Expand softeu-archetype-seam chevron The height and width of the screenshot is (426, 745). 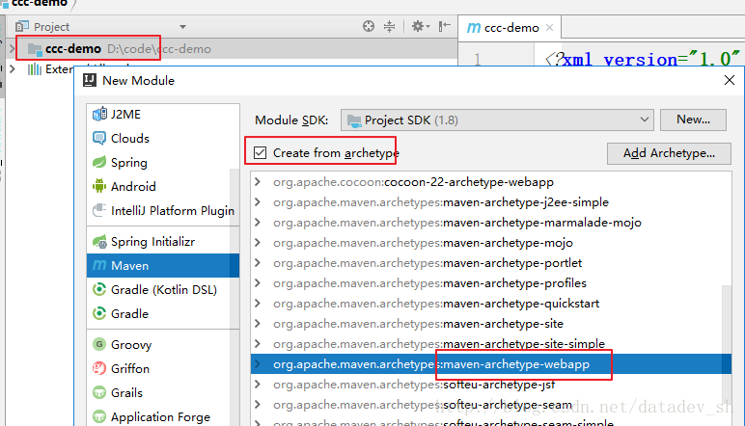coord(258,404)
